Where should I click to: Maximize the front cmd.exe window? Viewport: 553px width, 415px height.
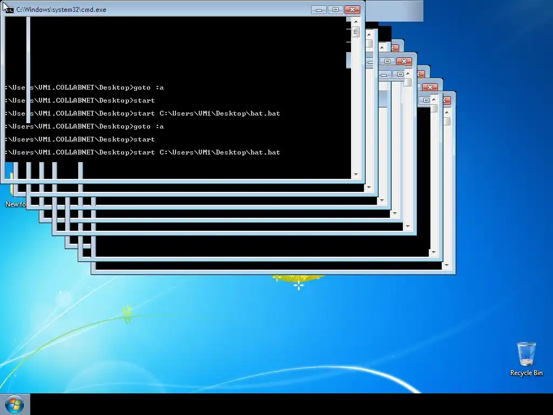[335, 10]
